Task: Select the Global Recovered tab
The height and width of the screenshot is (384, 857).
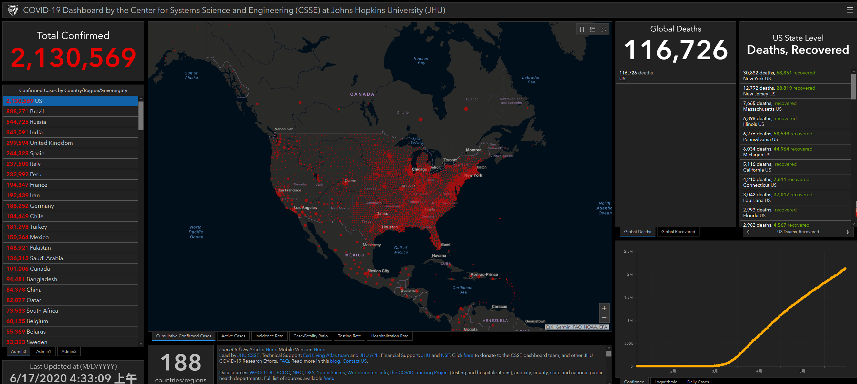Action: click(678, 232)
